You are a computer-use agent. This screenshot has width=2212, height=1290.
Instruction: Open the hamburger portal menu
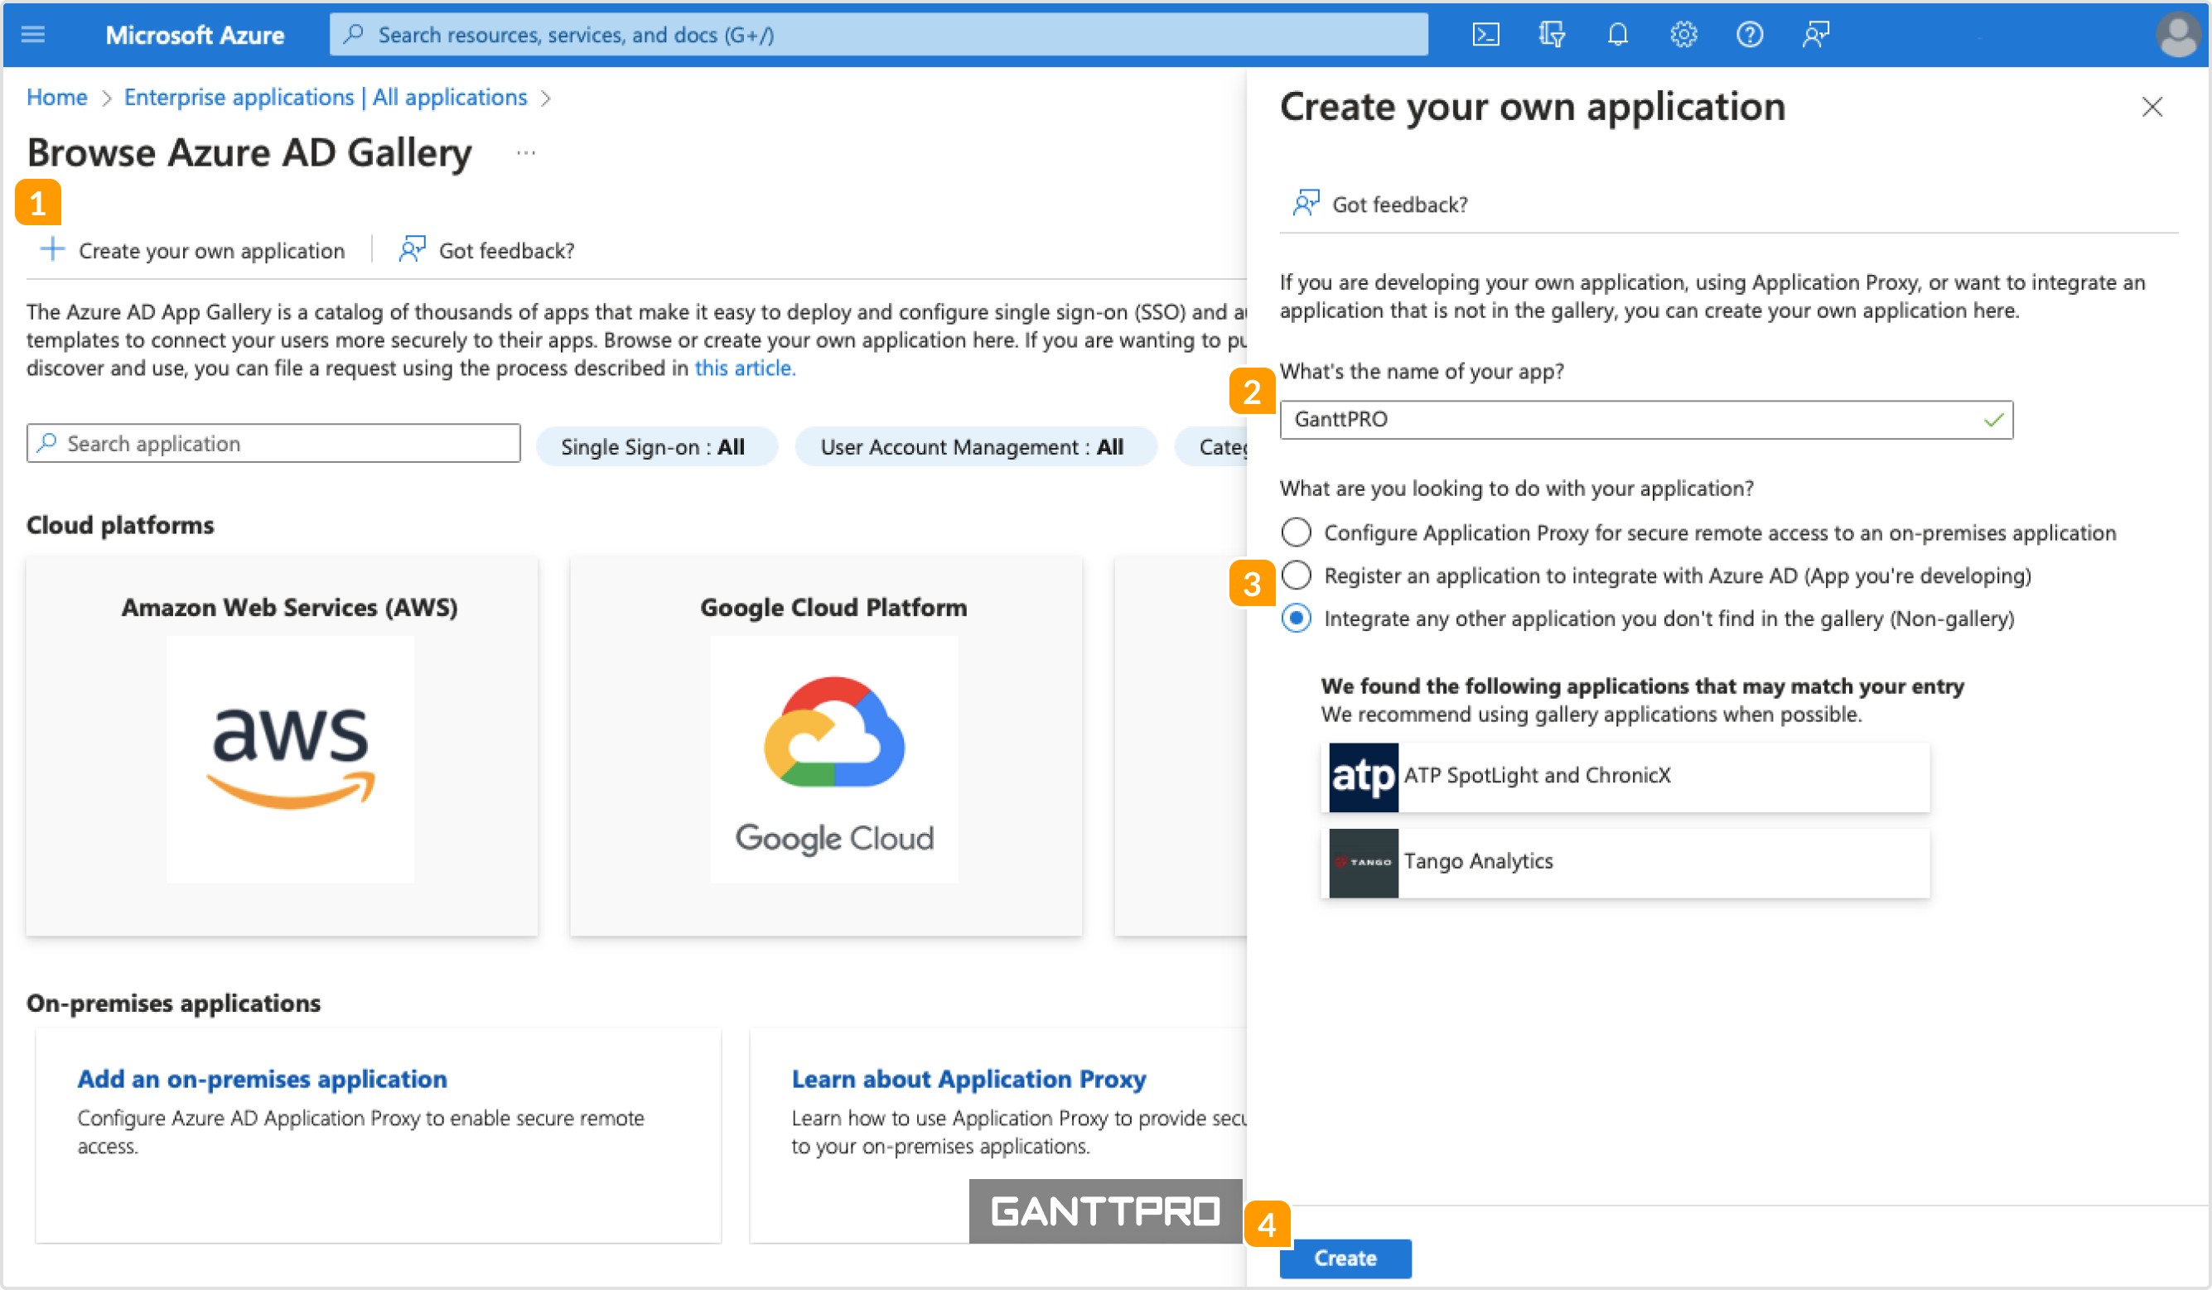(33, 34)
